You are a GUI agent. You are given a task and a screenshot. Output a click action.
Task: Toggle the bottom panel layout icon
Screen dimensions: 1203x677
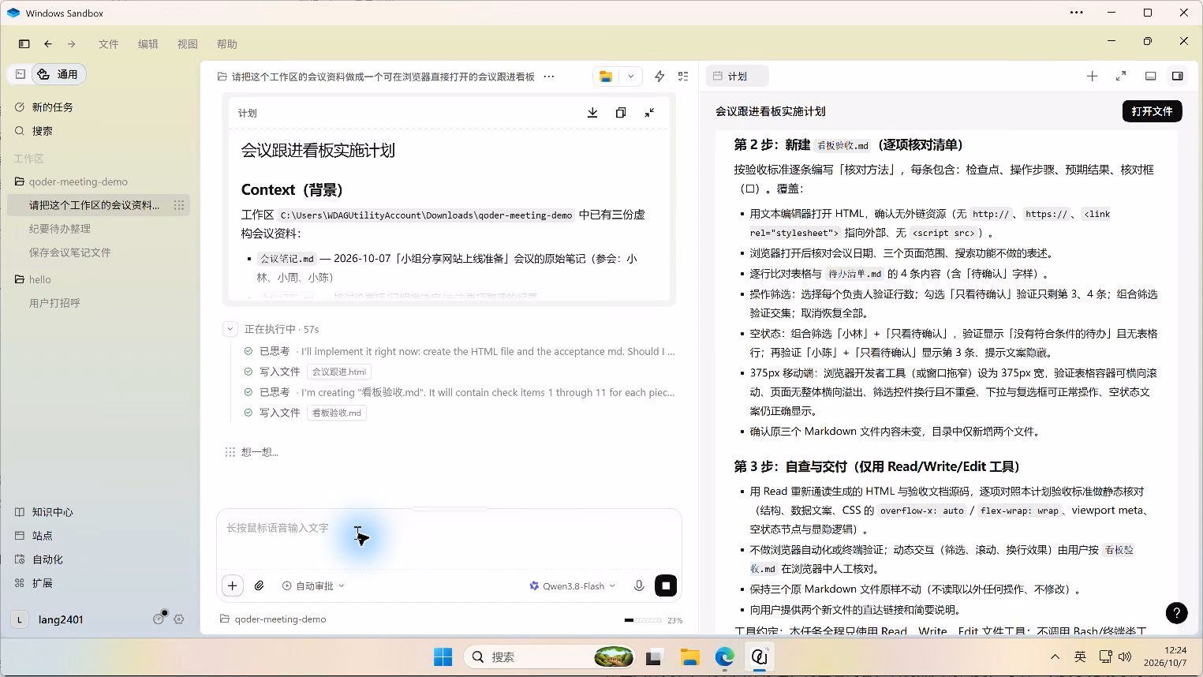(x=1151, y=77)
